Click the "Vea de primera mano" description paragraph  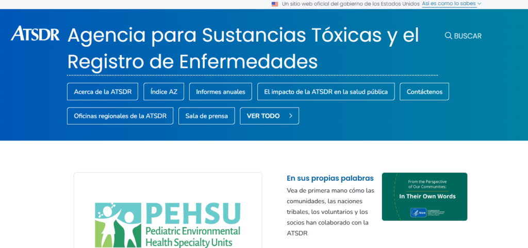coord(331,211)
